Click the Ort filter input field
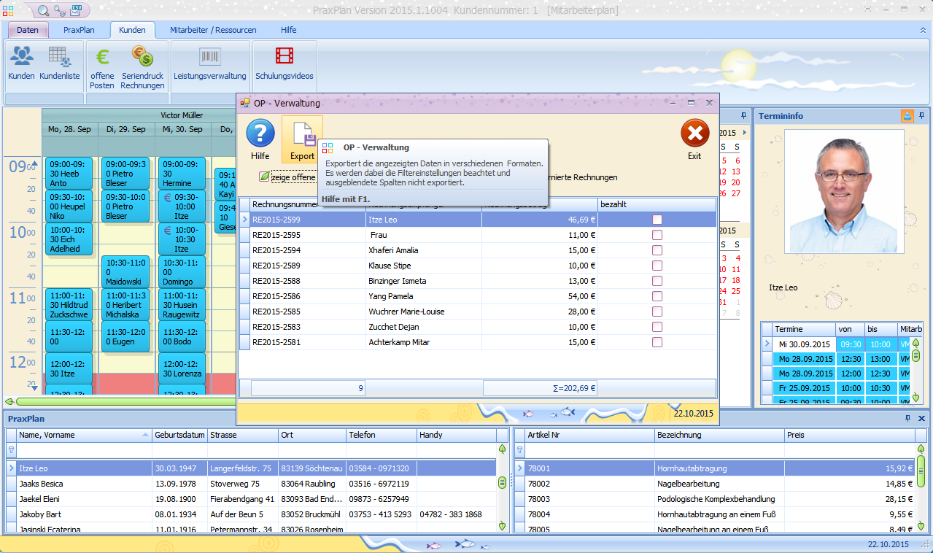 tap(312, 450)
